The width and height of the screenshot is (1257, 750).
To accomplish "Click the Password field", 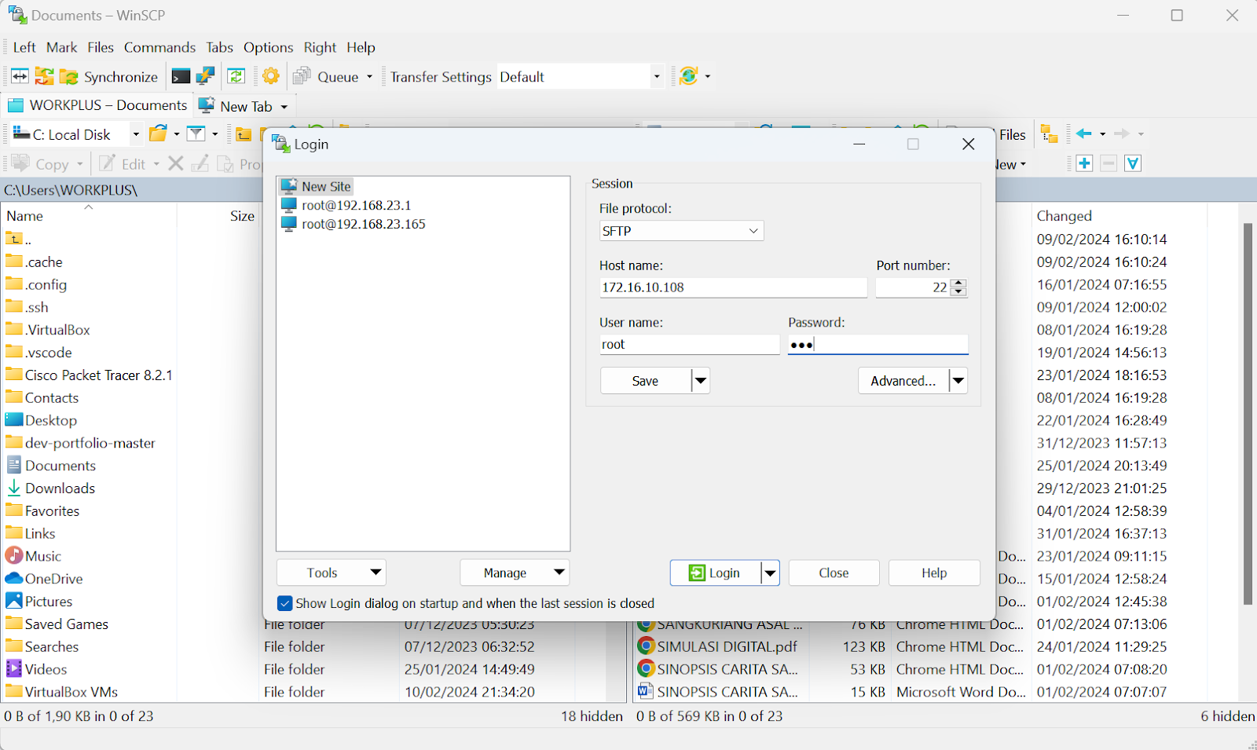I will (x=878, y=344).
